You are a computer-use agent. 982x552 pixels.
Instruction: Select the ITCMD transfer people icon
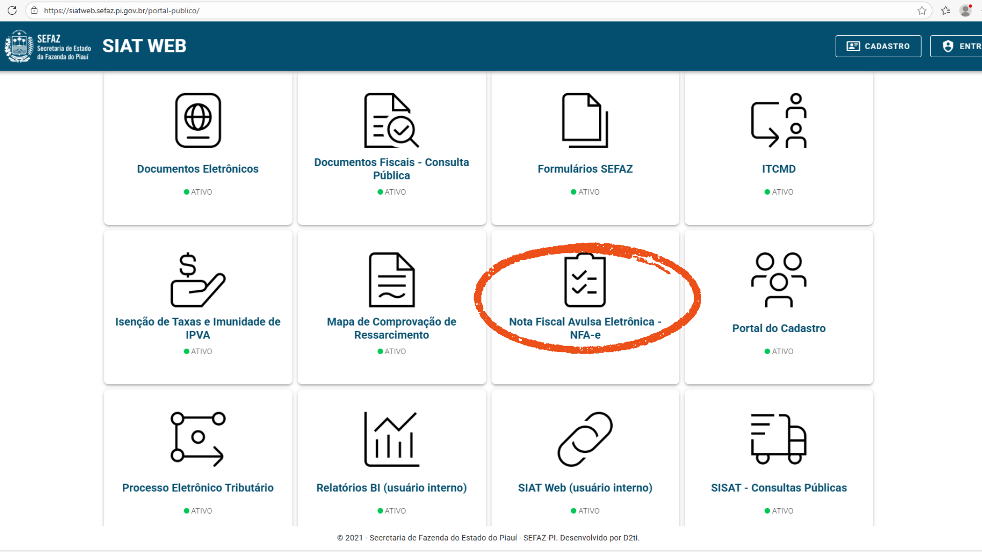pyautogui.click(x=778, y=121)
